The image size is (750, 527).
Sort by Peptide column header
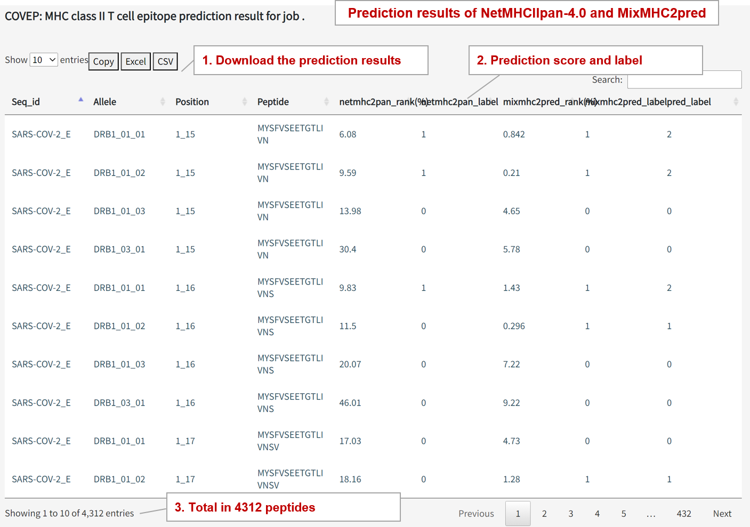273,102
